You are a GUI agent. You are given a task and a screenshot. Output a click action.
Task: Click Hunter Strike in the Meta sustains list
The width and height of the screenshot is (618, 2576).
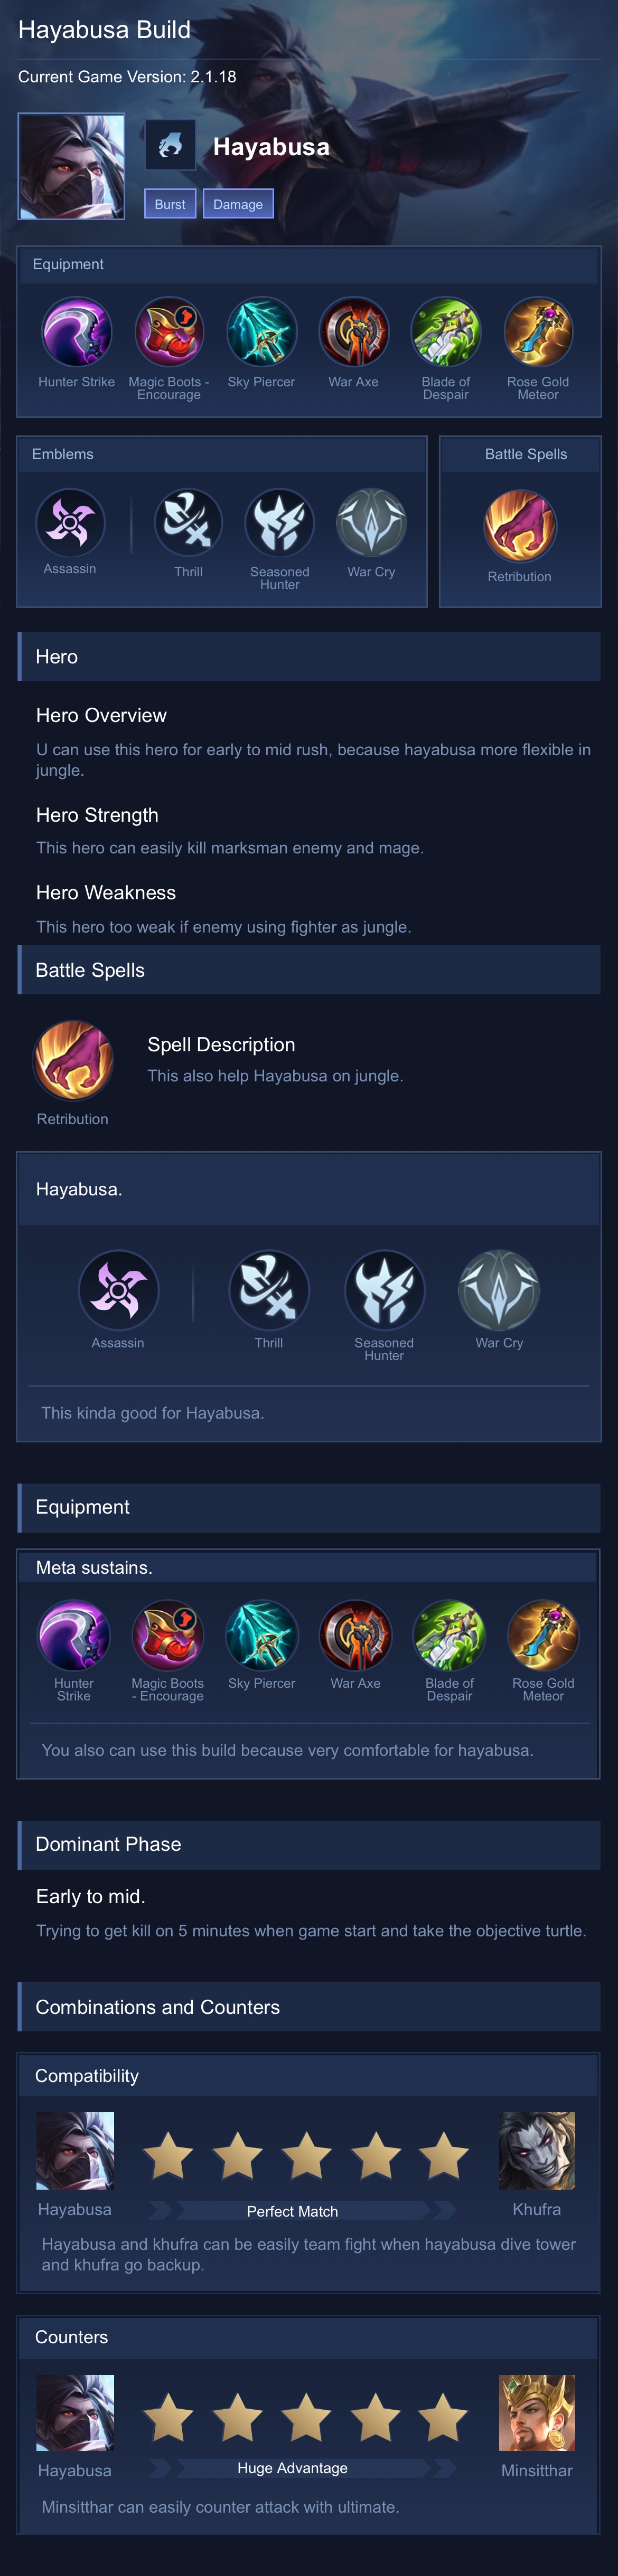tap(74, 1635)
